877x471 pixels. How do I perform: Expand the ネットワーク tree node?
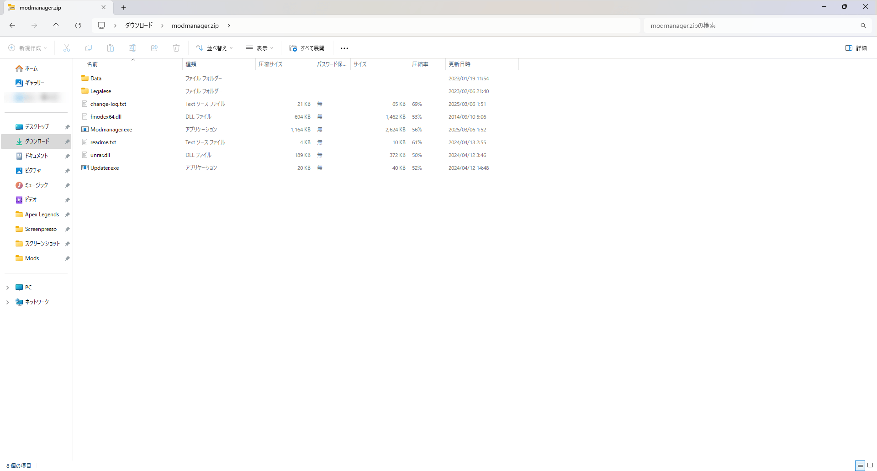coord(8,302)
